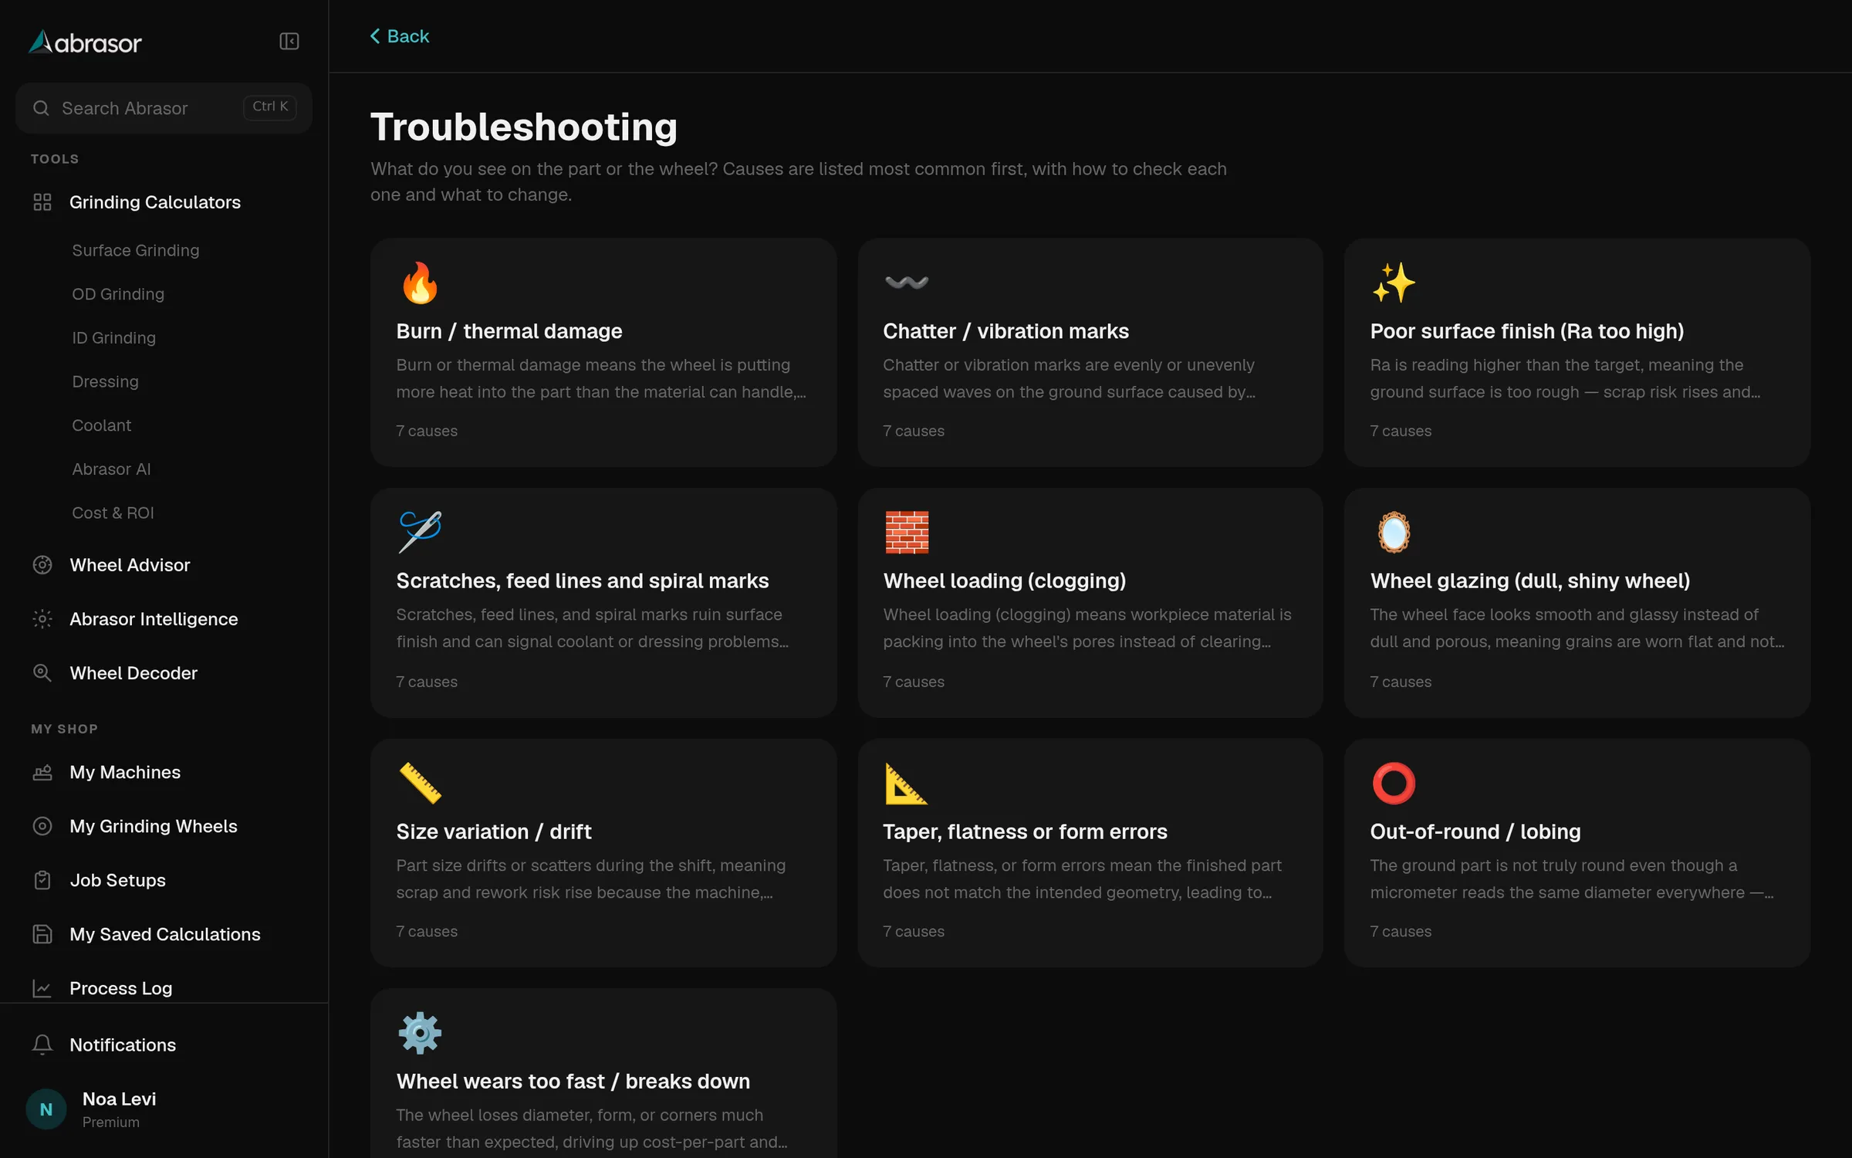Click the red ring Out-of-round icon
Image resolution: width=1852 pixels, height=1158 pixels.
(1394, 783)
